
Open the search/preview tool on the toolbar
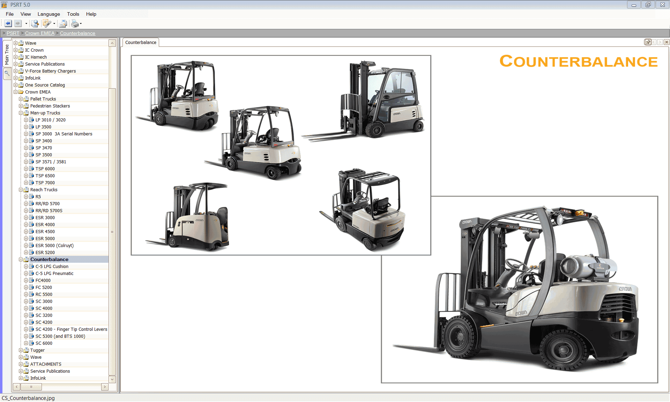tap(35, 23)
